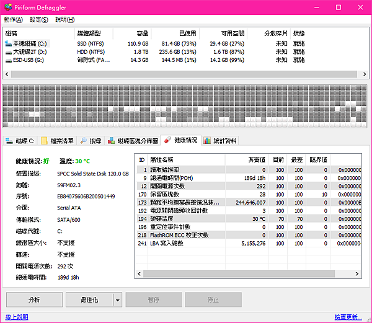
Task: Click the 健康情況 pill icon
Action: [x=167, y=140]
